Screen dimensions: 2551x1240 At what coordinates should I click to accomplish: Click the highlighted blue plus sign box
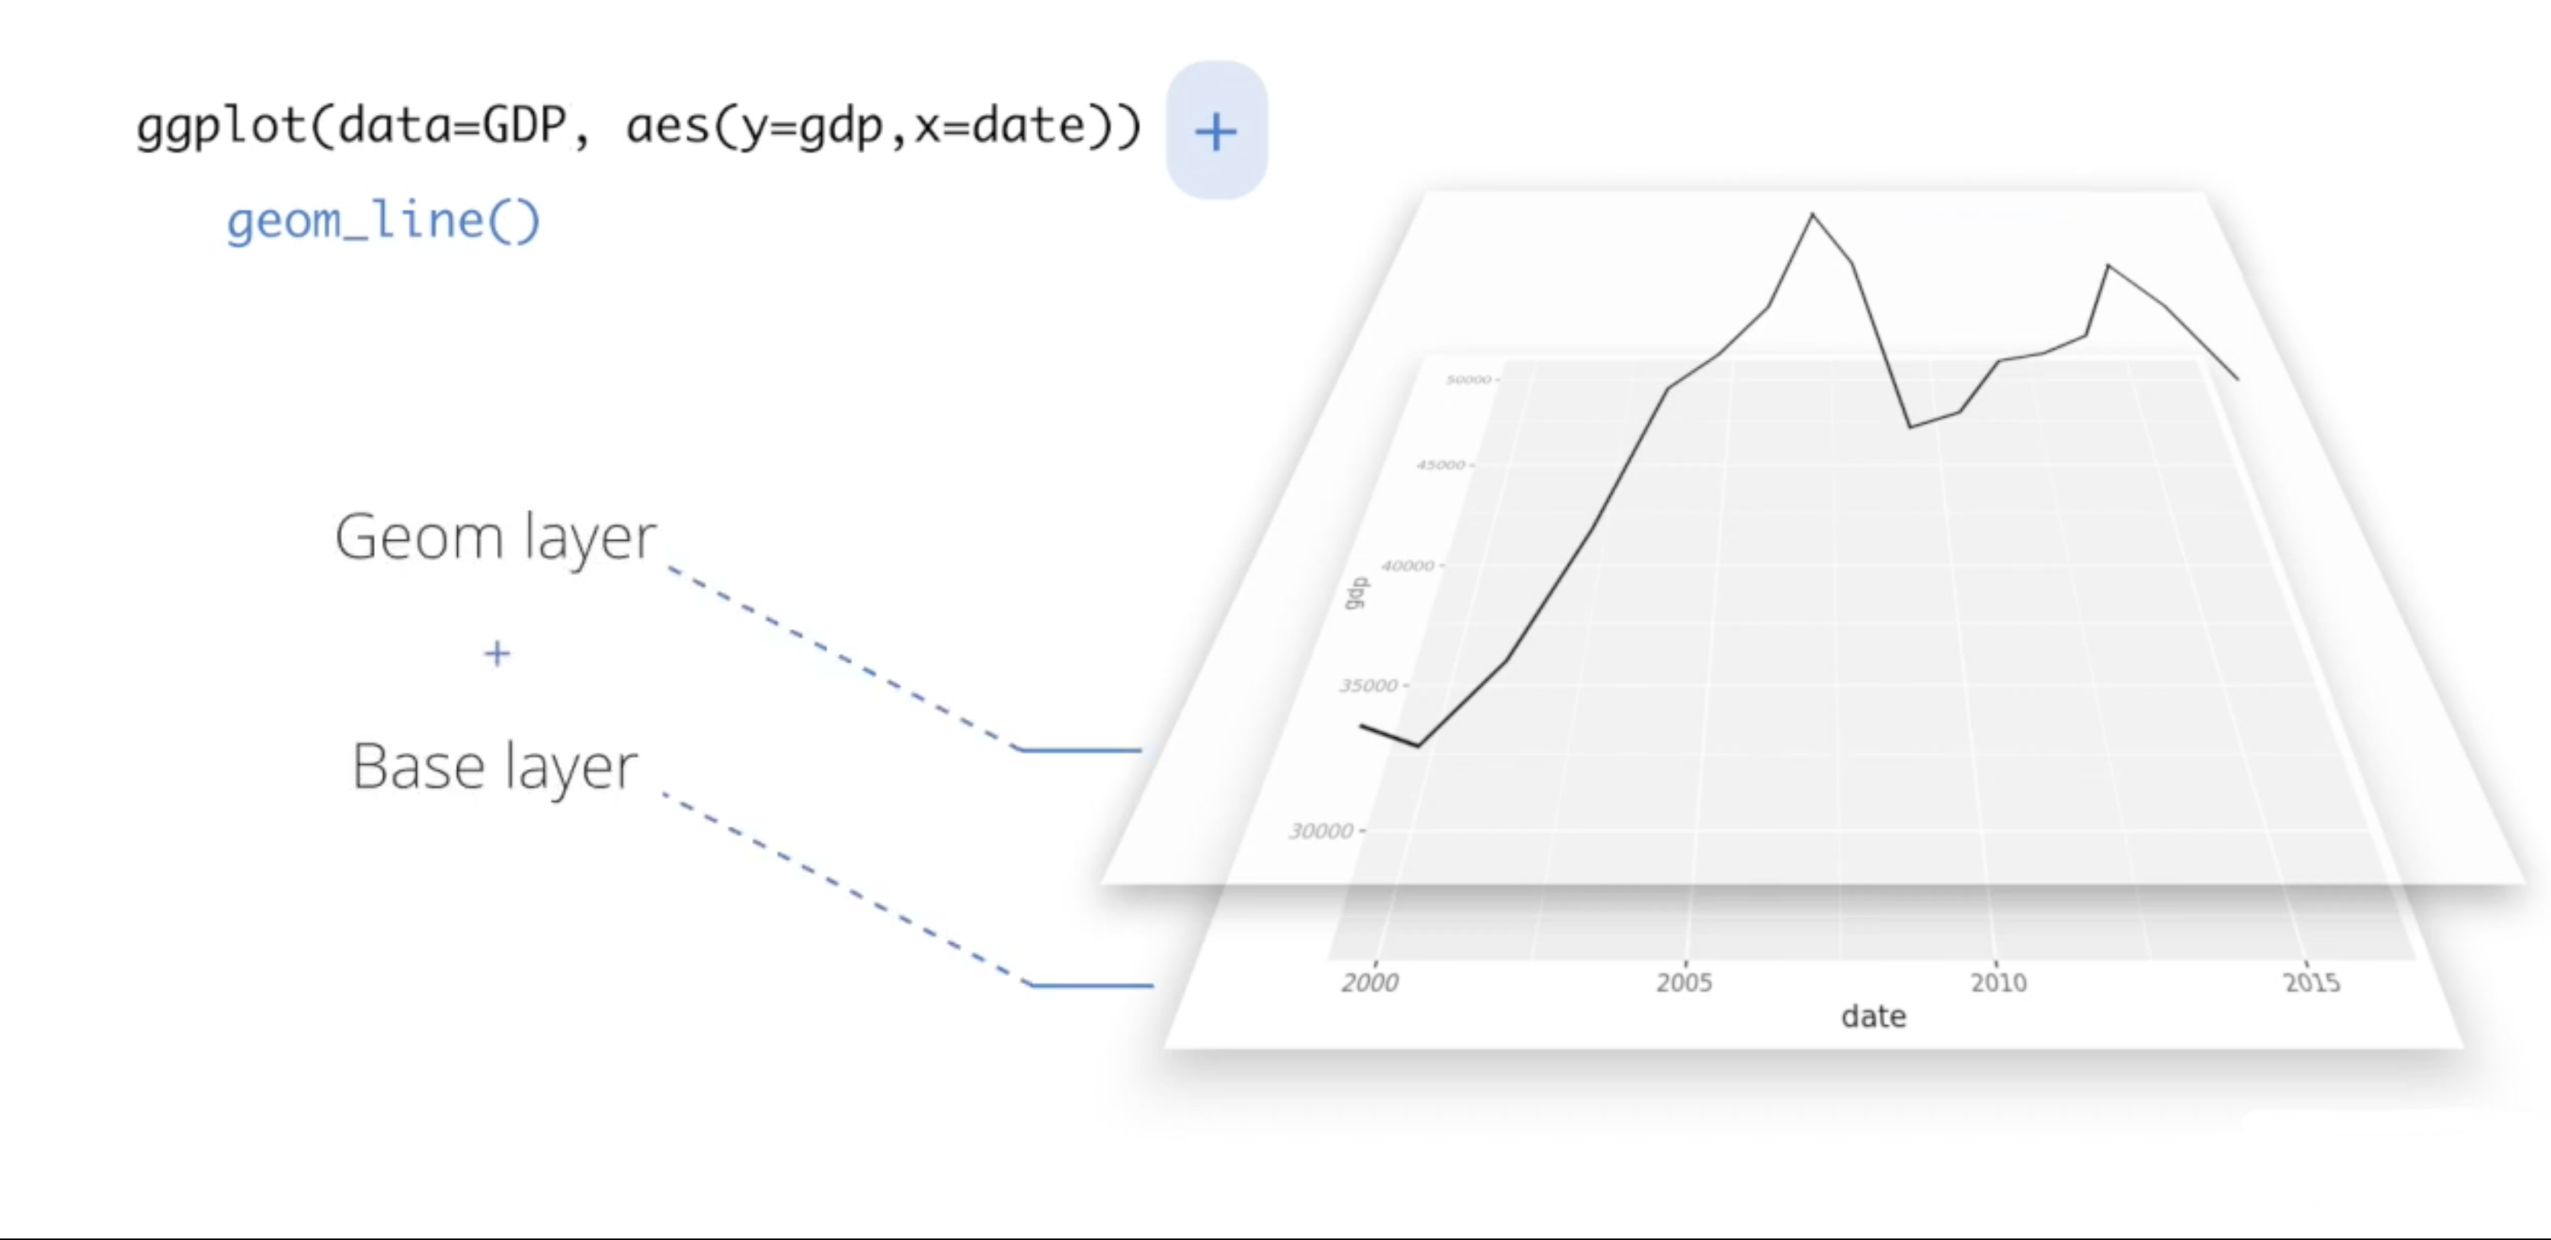coord(1216,129)
